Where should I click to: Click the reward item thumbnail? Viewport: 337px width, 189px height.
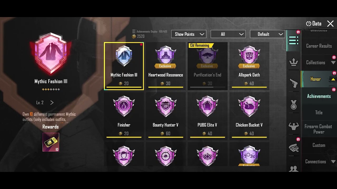click(x=51, y=142)
